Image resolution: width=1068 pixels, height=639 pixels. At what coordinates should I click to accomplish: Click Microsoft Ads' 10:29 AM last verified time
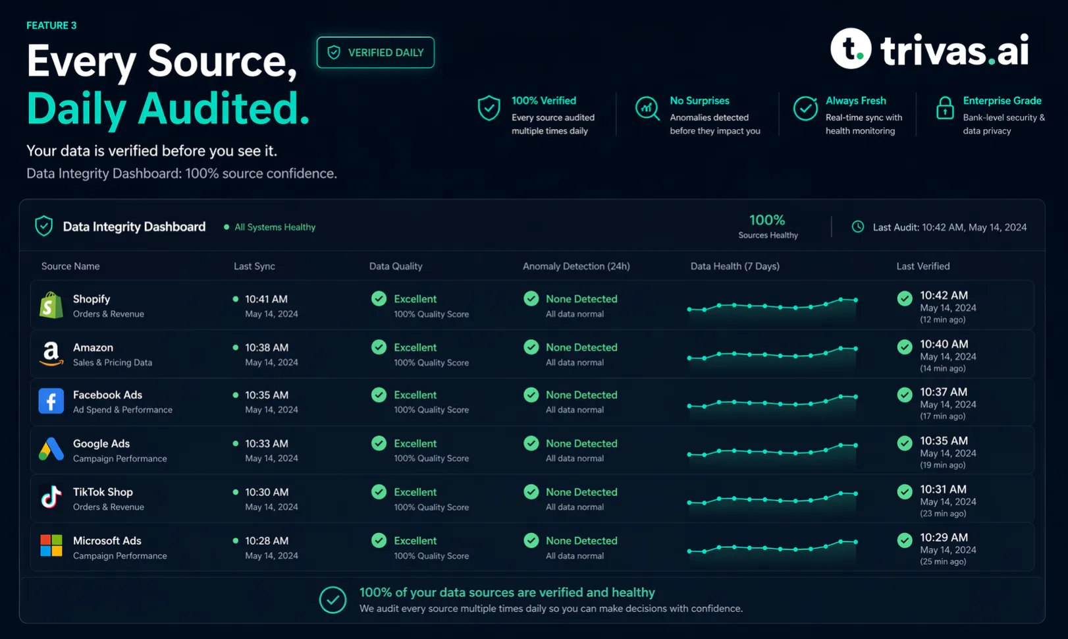pos(944,538)
